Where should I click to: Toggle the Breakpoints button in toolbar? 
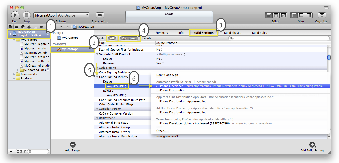pyautogui.click(x=100, y=15)
